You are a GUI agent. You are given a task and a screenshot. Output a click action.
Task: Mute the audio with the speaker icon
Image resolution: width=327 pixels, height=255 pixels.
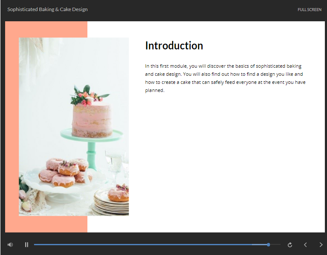[10, 245]
